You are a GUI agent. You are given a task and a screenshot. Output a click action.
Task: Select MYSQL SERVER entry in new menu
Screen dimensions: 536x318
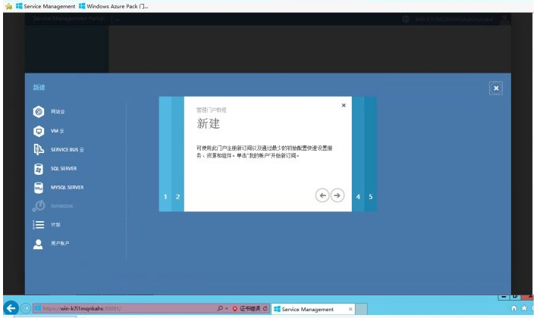pos(67,187)
